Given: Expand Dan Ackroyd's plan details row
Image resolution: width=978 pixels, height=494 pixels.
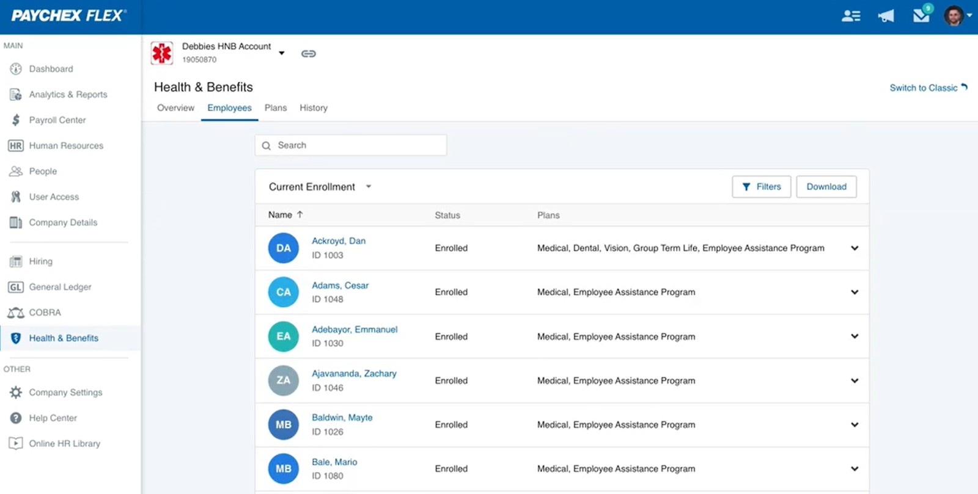Looking at the screenshot, I should click(x=855, y=249).
